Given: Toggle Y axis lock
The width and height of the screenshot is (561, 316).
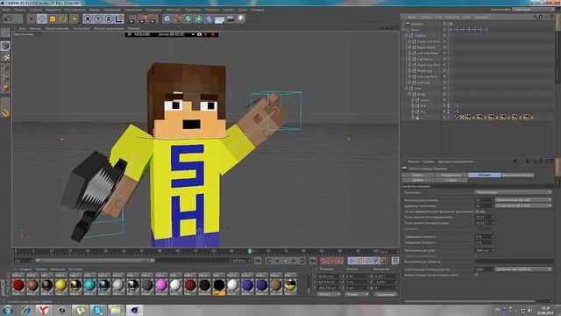Looking at the screenshot, I should tap(98, 18).
